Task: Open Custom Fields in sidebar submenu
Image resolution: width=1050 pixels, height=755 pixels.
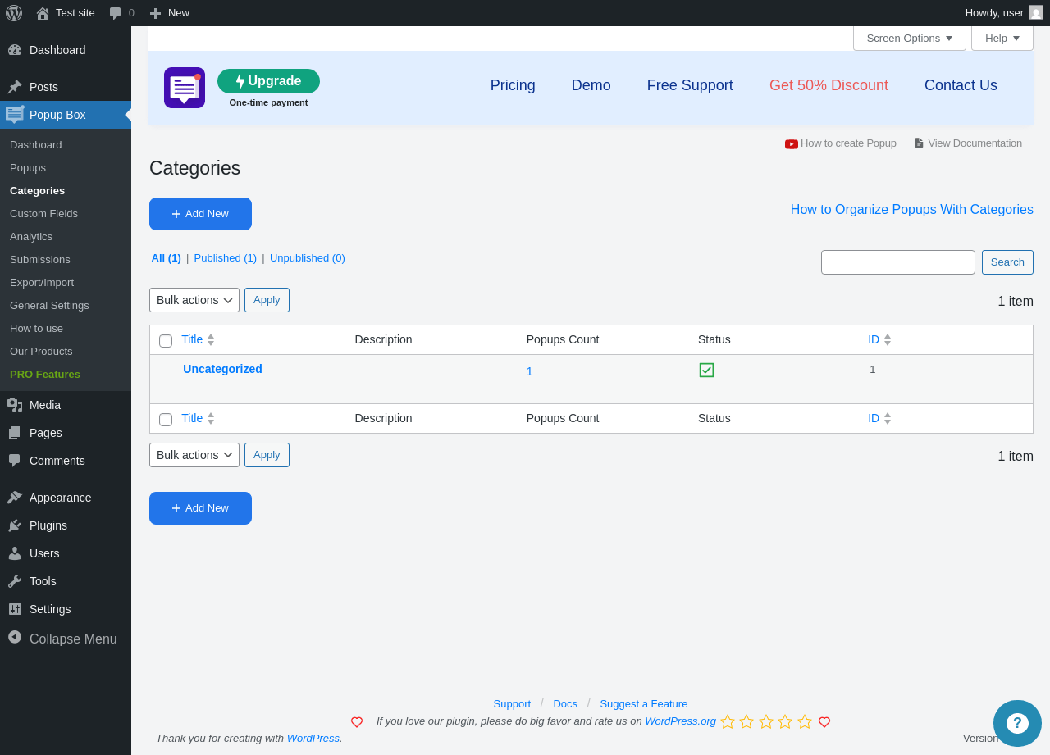Action: click(43, 214)
